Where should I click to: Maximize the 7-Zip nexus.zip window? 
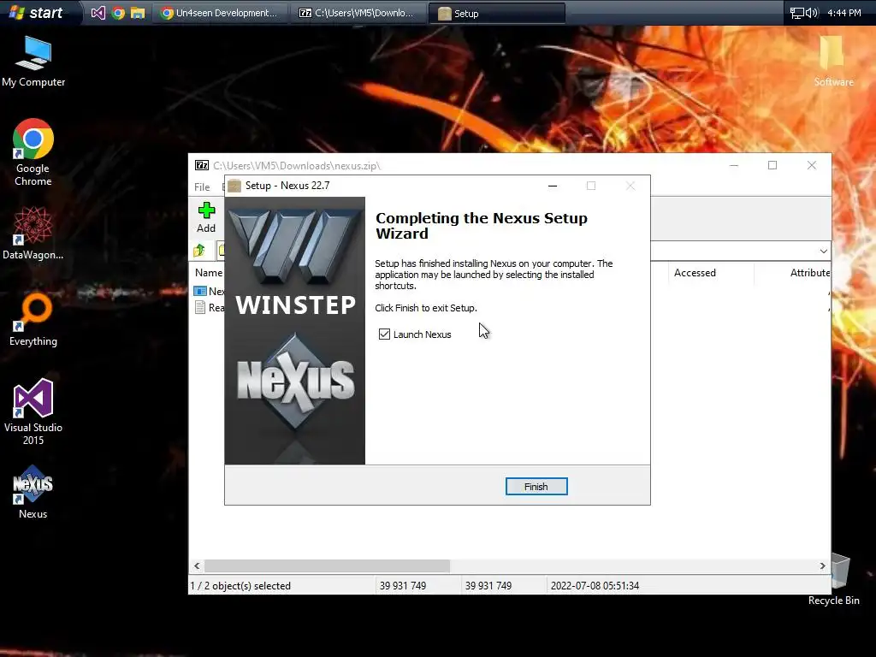point(772,165)
